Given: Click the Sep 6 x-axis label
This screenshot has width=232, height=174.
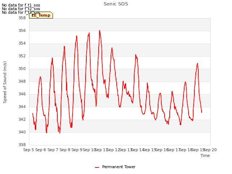Looking at the screenshot, I should [41, 150].
